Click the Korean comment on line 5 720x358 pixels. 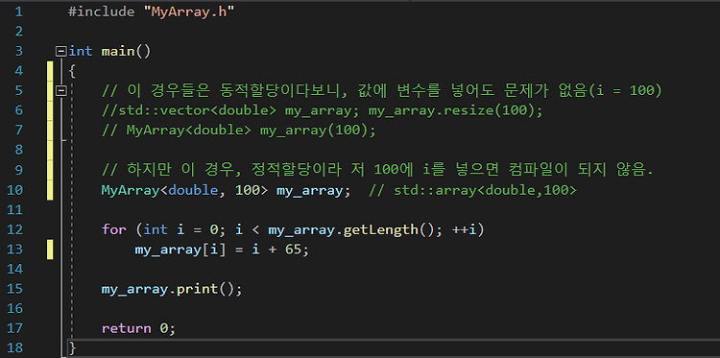(381, 91)
